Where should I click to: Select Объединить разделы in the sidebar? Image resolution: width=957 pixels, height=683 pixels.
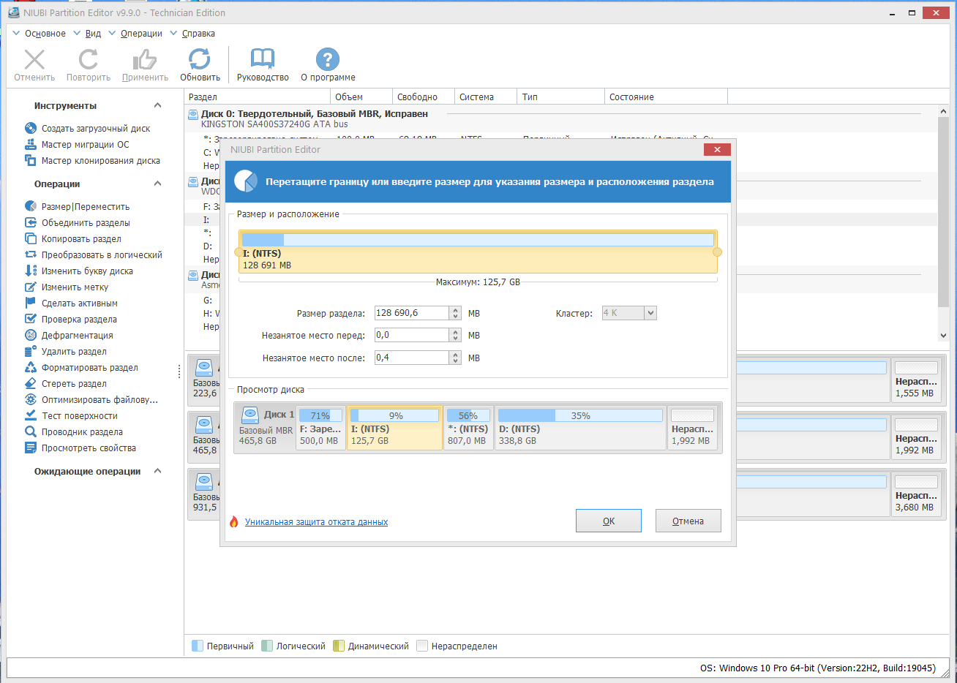(86, 223)
